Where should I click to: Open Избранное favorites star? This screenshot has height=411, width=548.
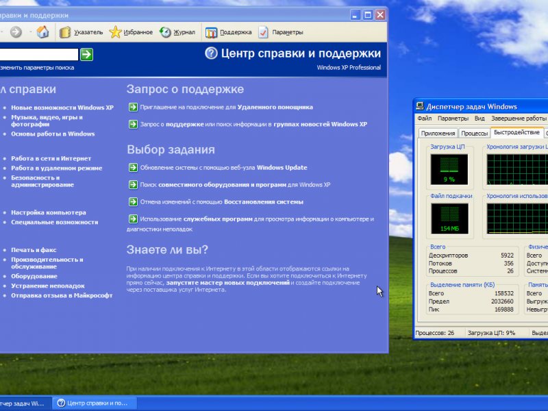(x=131, y=32)
